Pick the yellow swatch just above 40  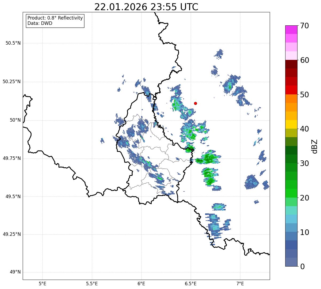(x=291, y=124)
